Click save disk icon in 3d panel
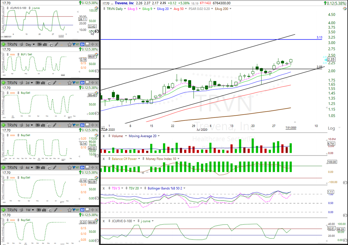This screenshot has height=245, width=348. (x=87, y=125)
